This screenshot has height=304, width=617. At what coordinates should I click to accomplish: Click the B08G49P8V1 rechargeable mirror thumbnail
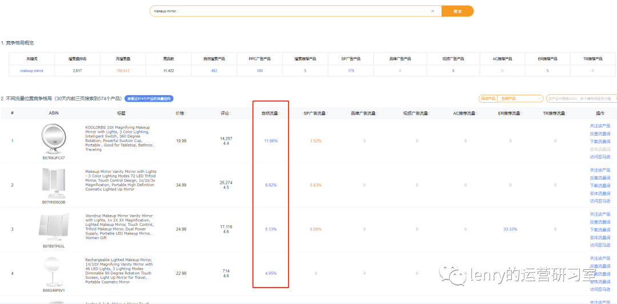54,272
